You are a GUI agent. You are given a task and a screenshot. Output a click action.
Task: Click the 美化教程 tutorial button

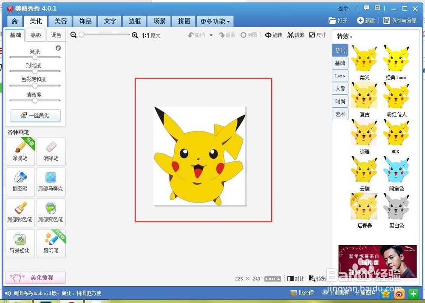35,278
